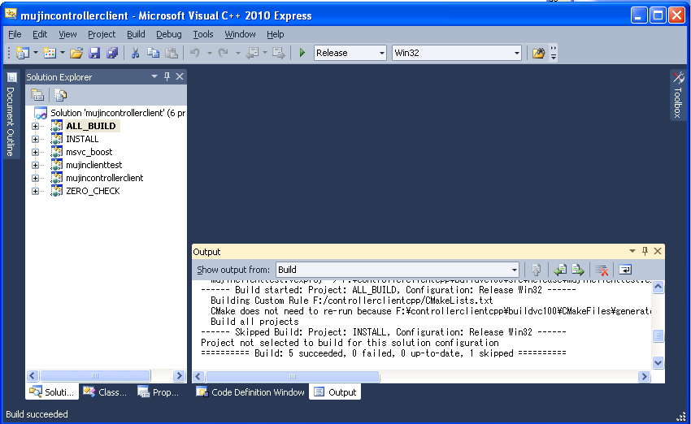Select the Solution Explorer bottom tab
The height and width of the screenshot is (424, 691).
pyautogui.click(x=52, y=392)
